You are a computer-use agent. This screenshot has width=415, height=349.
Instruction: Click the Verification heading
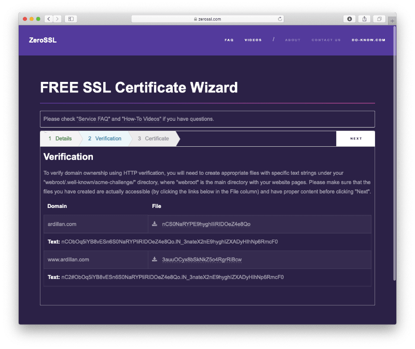(x=68, y=157)
